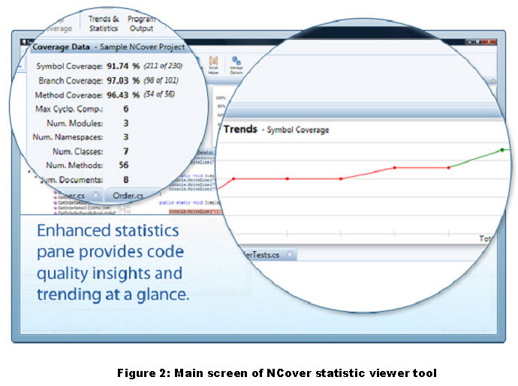Click the Symbol Coverage 91.74 % value
Viewport: 518px width, 386px height.
124,65
